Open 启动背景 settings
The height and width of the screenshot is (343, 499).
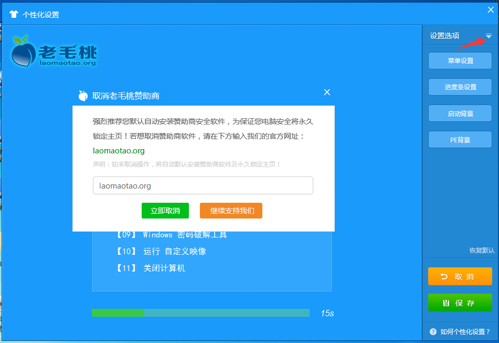(460, 113)
